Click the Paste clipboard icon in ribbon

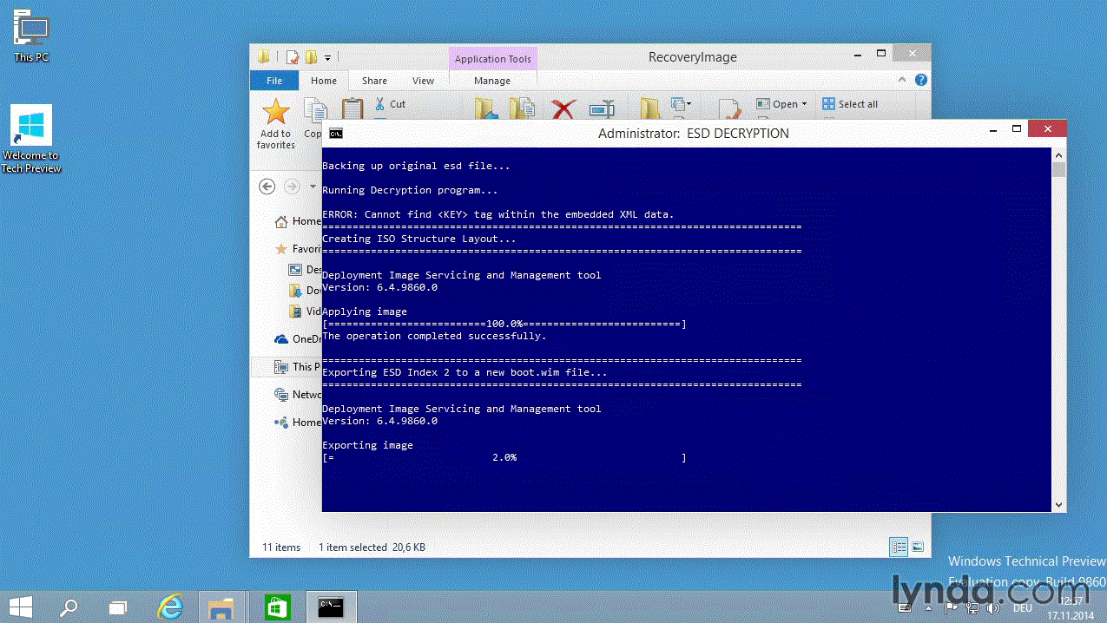click(x=353, y=108)
